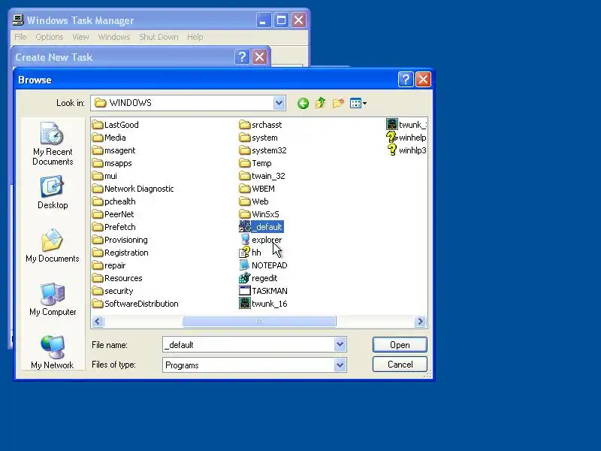Jump to Desktop in places bar
The image size is (601, 451).
[x=53, y=193]
